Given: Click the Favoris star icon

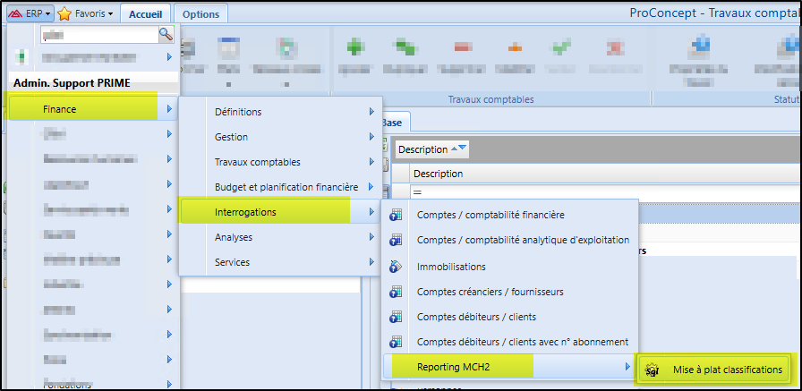Looking at the screenshot, I should pos(64,14).
